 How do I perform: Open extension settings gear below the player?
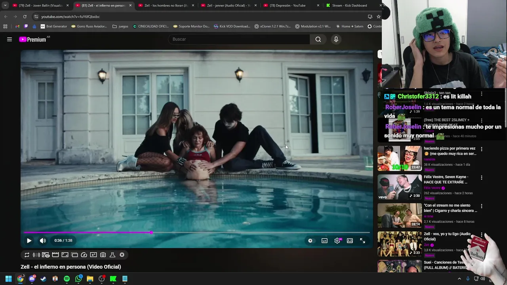(x=122, y=255)
